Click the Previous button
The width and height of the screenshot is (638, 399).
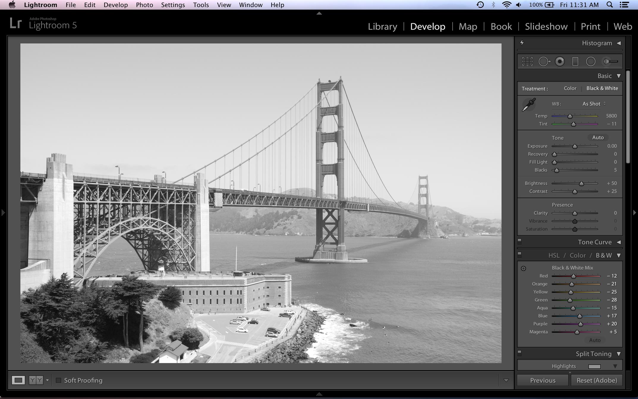tap(543, 380)
